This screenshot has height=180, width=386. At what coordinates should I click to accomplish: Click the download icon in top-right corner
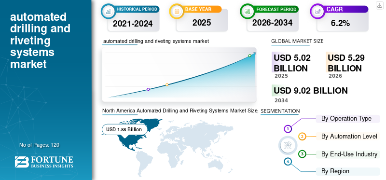(380, 5)
